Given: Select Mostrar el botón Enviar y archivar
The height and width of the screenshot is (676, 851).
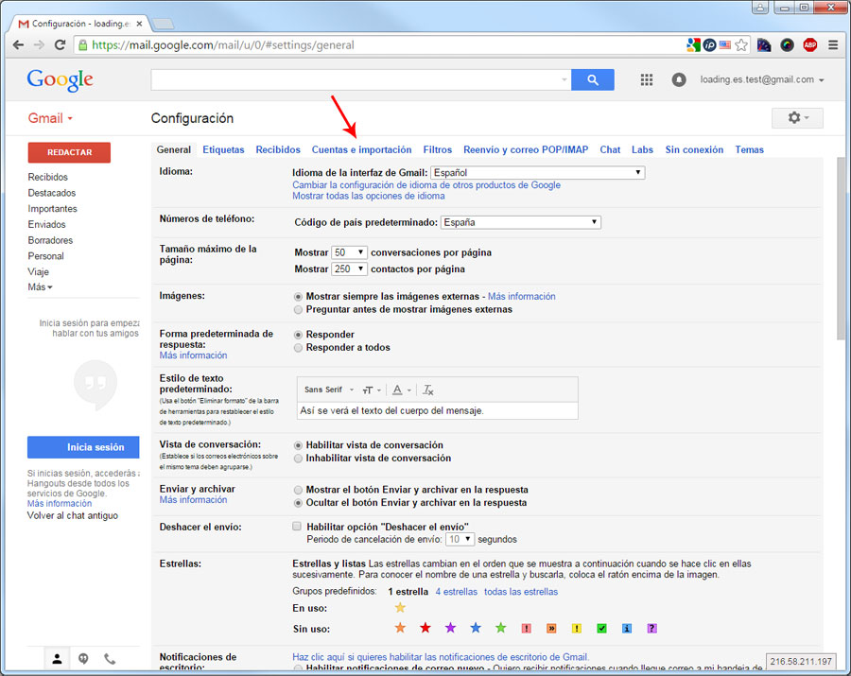Looking at the screenshot, I should pos(298,490).
